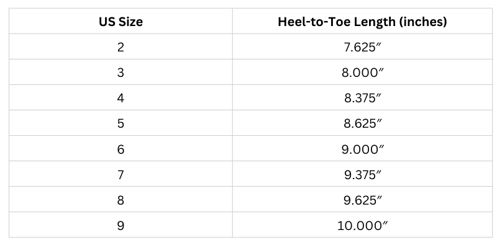Click the US size 3 cell
This screenshot has height=248, width=497.
pyautogui.click(x=121, y=73)
